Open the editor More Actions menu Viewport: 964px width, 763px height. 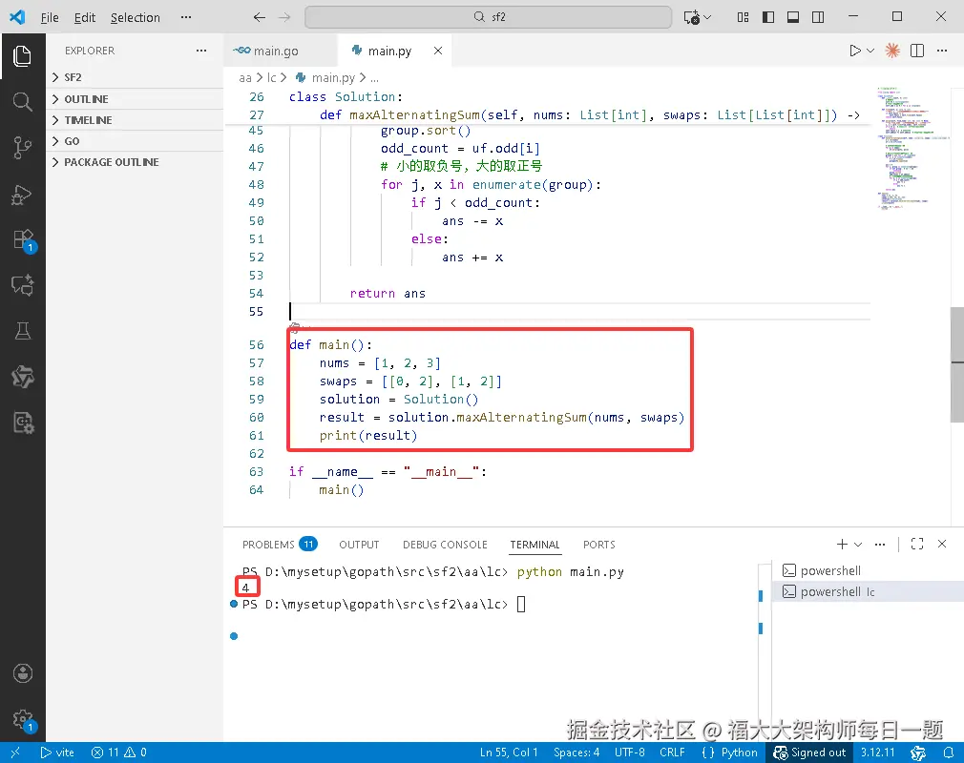pyautogui.click(x=942, y=51)
